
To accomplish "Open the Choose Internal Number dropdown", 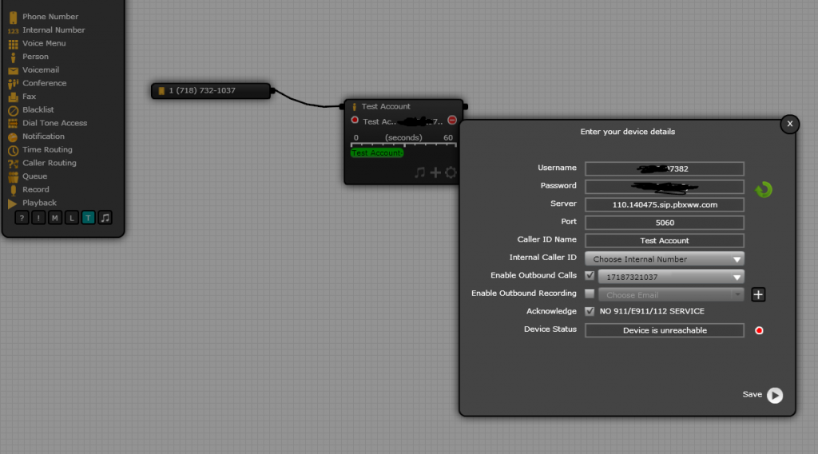I will (x=665, y=259).
